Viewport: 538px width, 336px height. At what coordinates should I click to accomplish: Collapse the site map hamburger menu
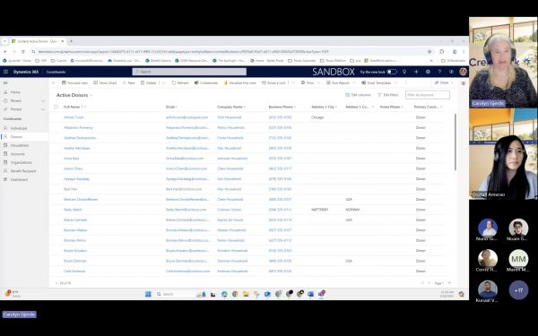(x=5, y=83)
